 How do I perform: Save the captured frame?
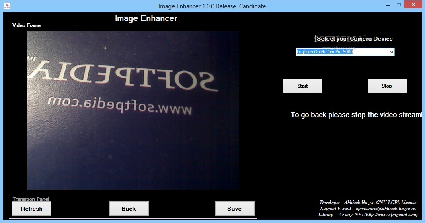[x=234, y=209]
